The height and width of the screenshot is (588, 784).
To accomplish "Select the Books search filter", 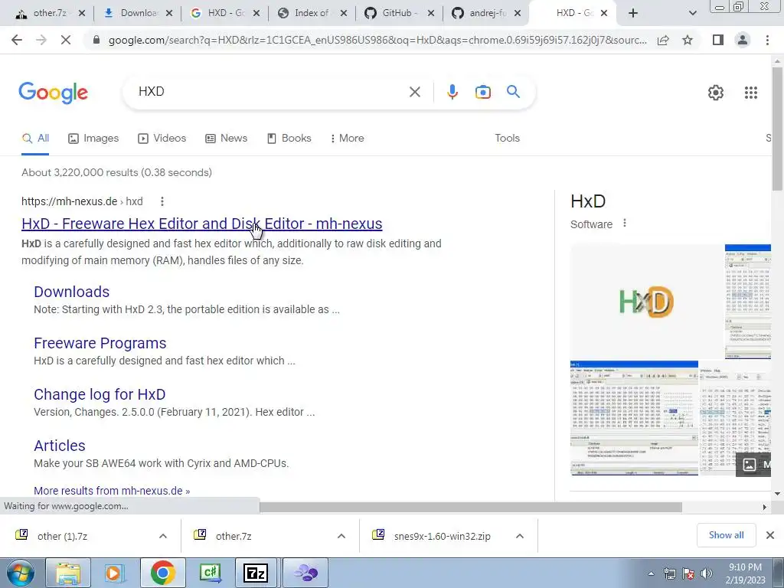I will [x=289, y=139].
